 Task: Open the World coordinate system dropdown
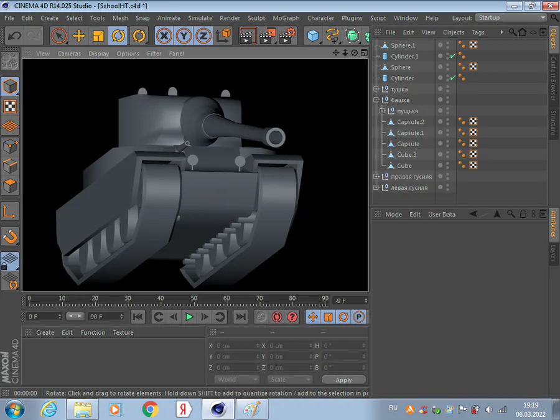click(x=236, y=380)
